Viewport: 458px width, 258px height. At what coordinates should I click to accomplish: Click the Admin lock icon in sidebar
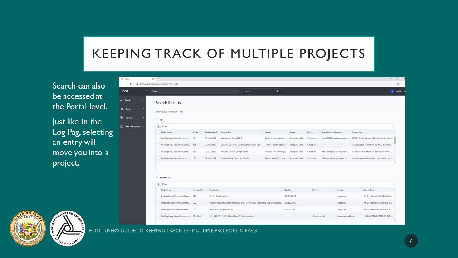pyautogui.click(x=122, y=100)
